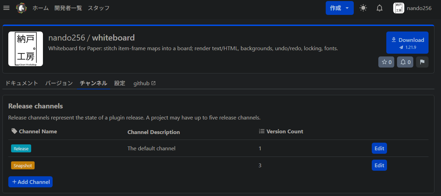The width and height of the screenshot is (441, 196).
Task: Click Add Channel button
Action: coord(30,182)
